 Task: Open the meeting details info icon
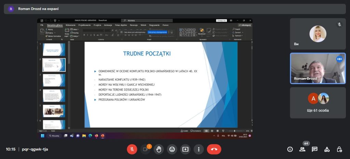[x=290, y=149]
